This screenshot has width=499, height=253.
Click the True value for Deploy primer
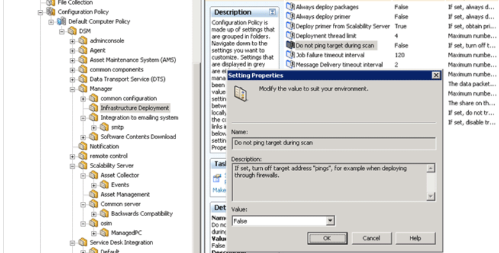401,26
